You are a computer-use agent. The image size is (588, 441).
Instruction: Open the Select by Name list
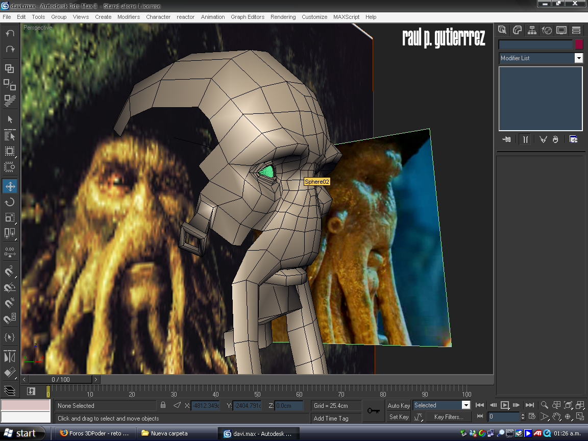pos(9,135)
